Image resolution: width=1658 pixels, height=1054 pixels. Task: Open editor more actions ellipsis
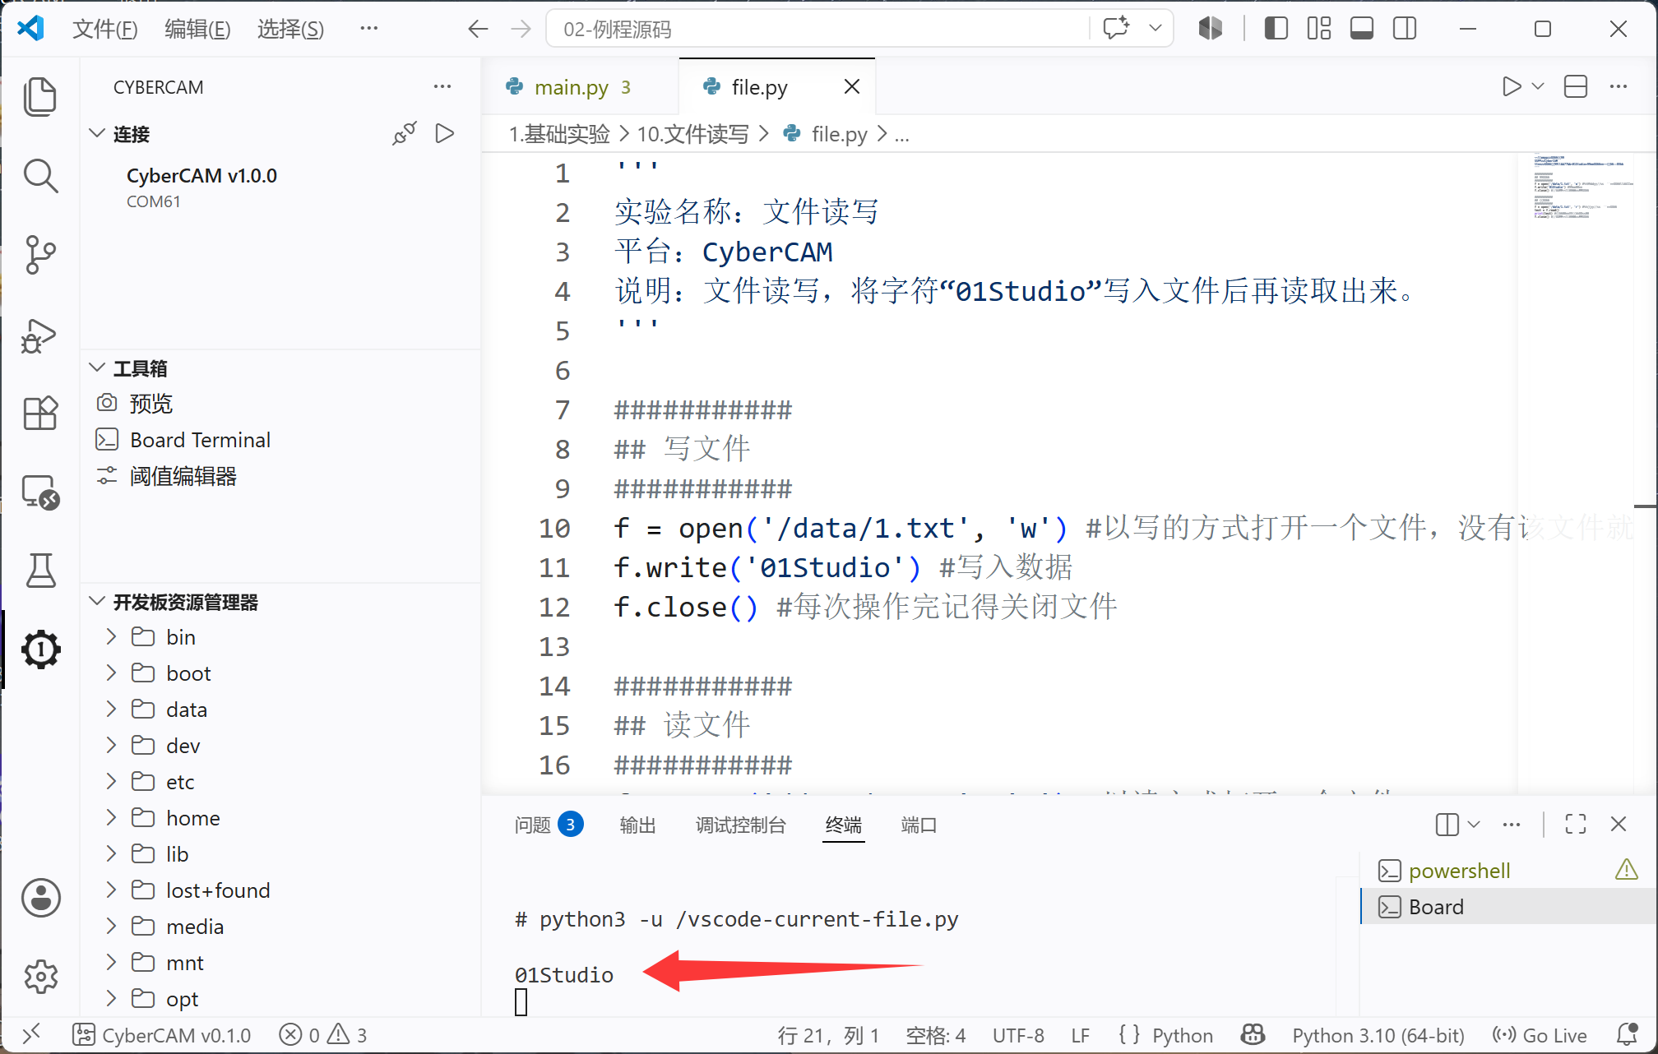1619,86
